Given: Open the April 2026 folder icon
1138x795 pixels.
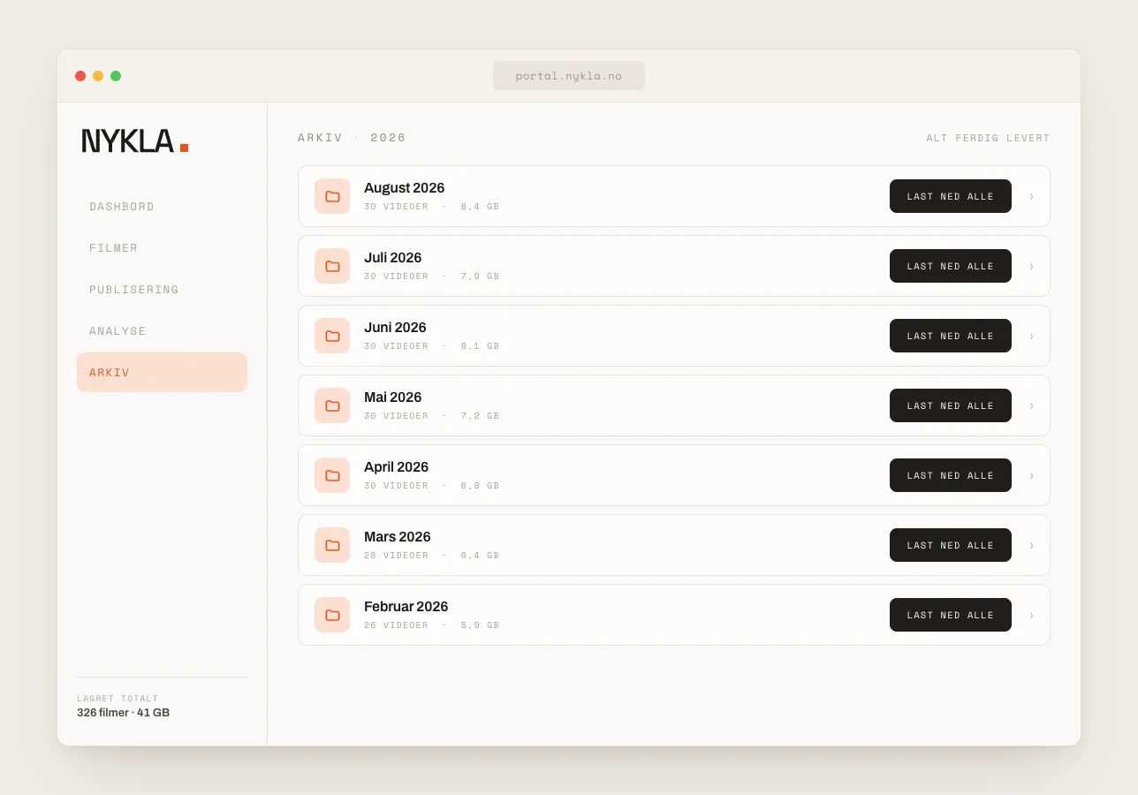Looking at the screenshot, I should point(332,475).
